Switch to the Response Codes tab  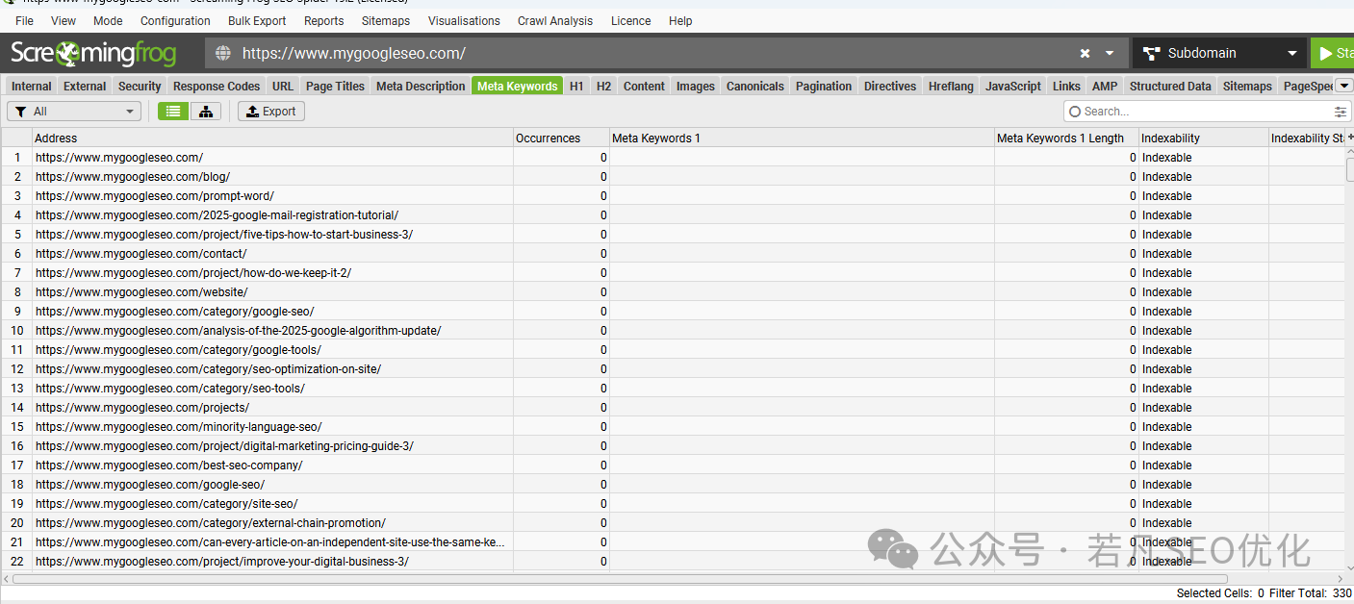click(x=217, y=86)
